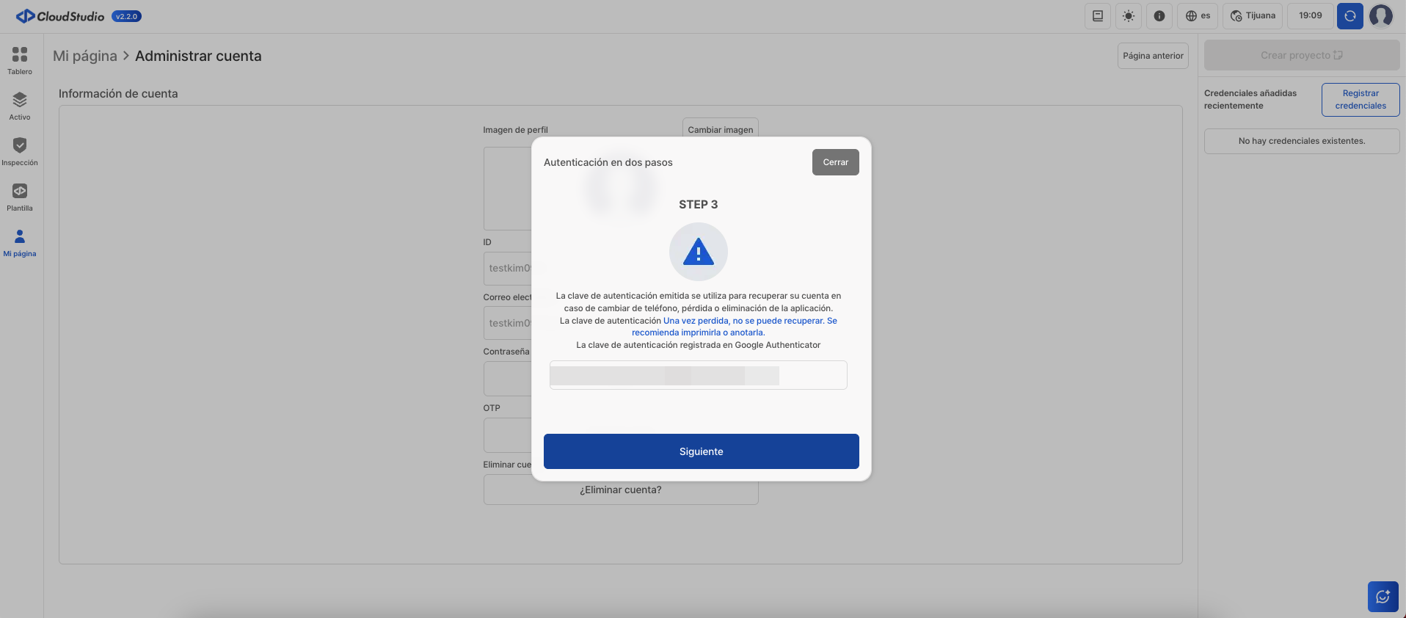
Task: Select Mi página in sidebar
Action: tap(20, 242)
